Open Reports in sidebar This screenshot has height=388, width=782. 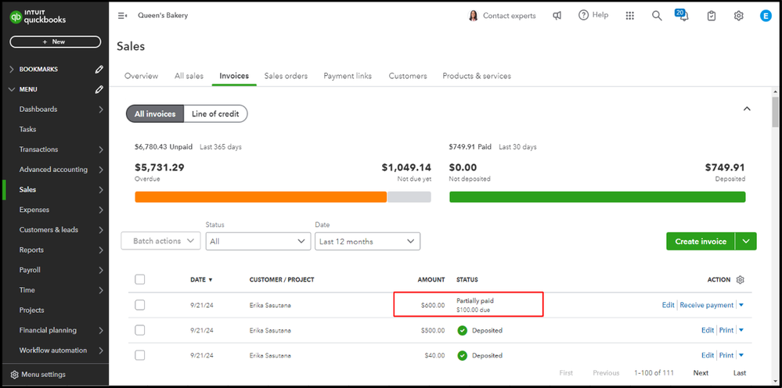pos(31,250)
